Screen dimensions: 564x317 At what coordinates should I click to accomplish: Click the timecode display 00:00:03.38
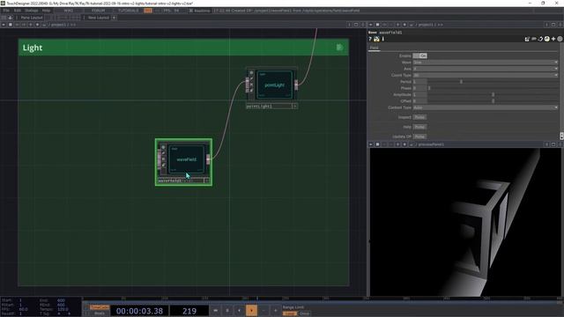tap(139, 311)
